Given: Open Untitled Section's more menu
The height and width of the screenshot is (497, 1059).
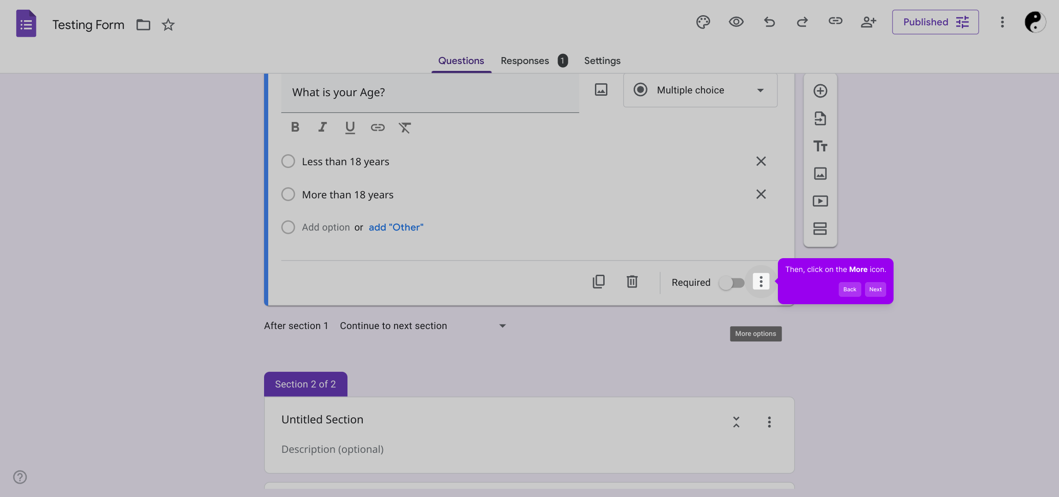Looking at the screenshot, I should pos(769,422).
